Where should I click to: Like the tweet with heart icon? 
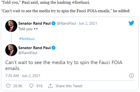coord(8,86)
